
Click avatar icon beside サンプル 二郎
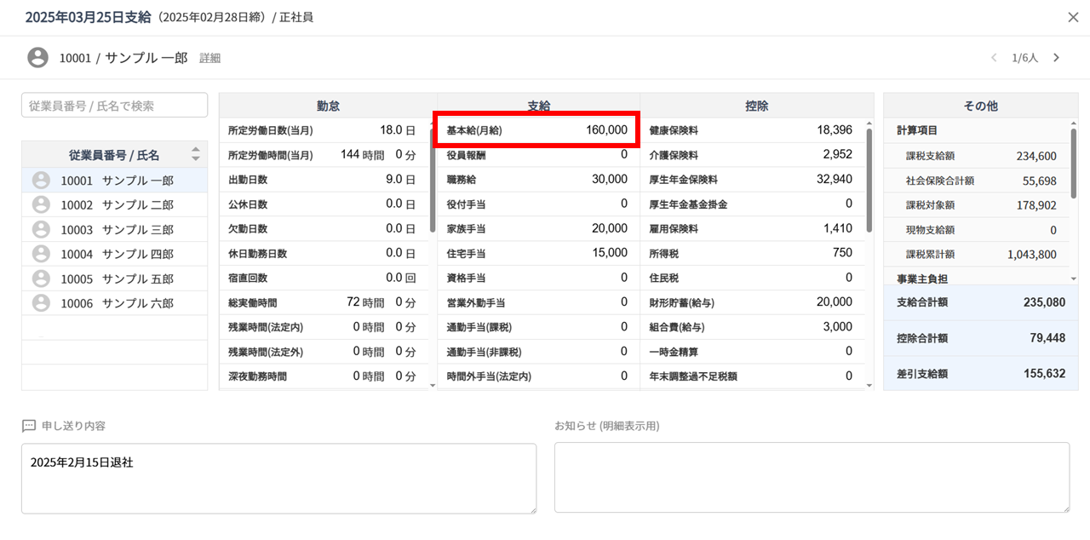click(41, 205)
